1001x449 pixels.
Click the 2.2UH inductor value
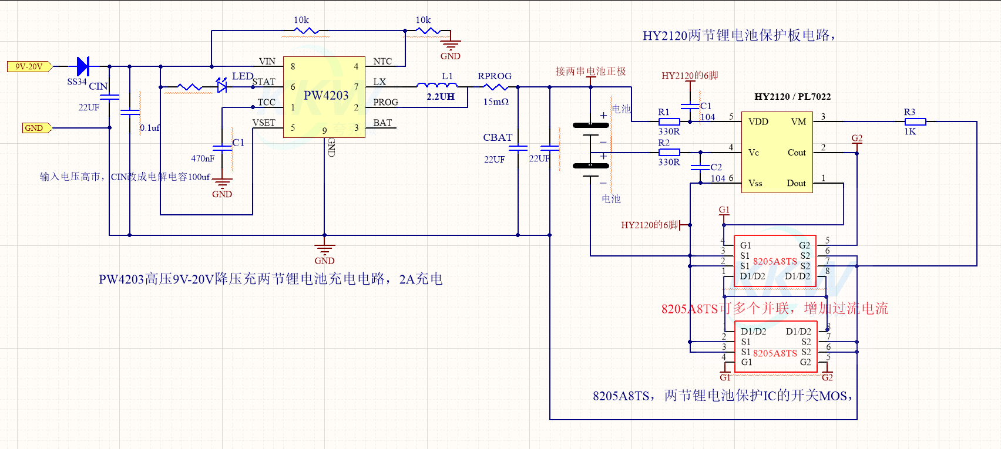pyautogui.click(x=441, y=97)
